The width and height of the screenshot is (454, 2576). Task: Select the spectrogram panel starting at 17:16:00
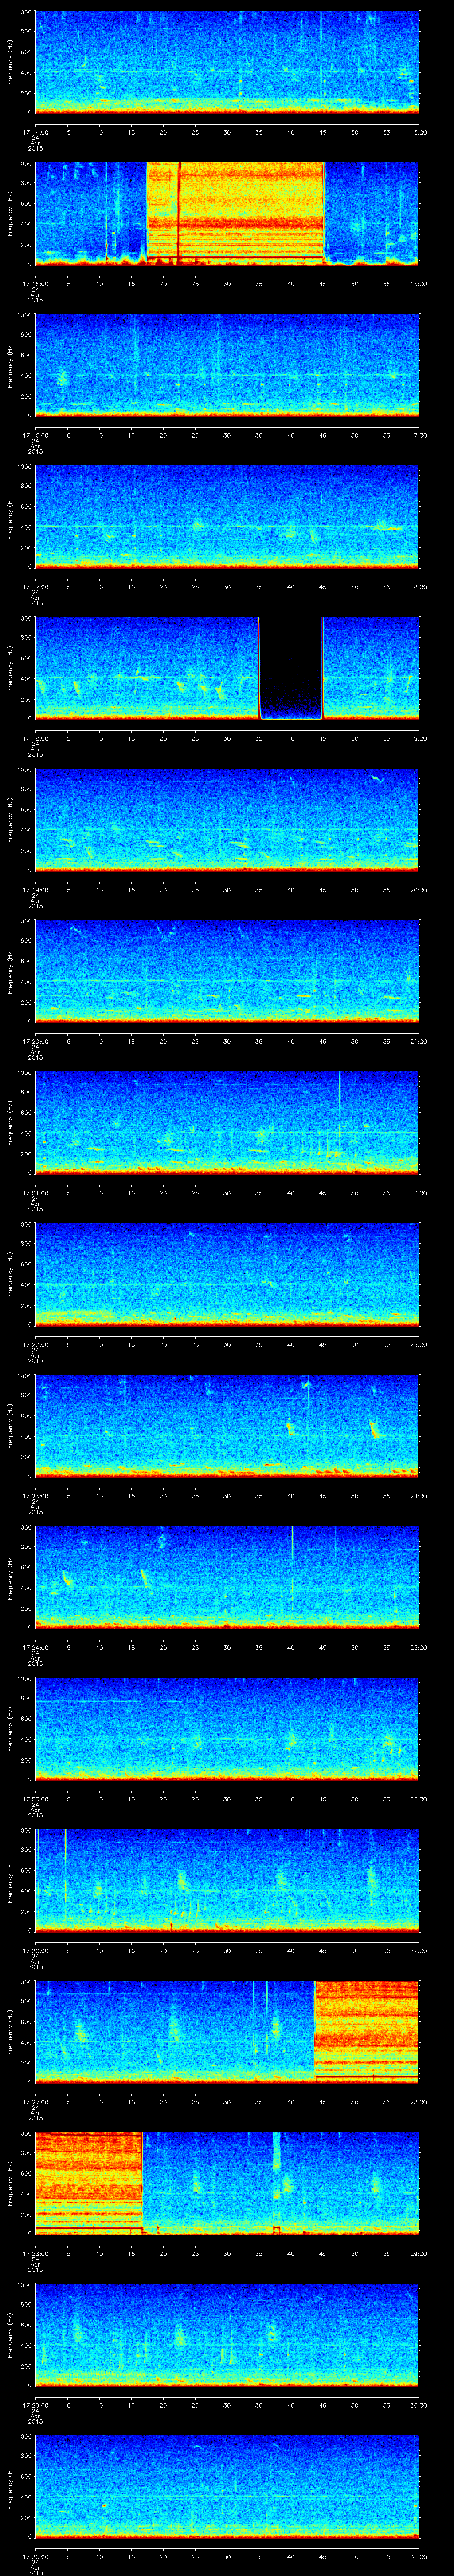pos(227,365)
